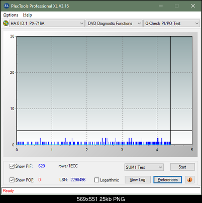Click the LSN value 2298496
This screenshot has width=202, height=203.
click(78, 180)
